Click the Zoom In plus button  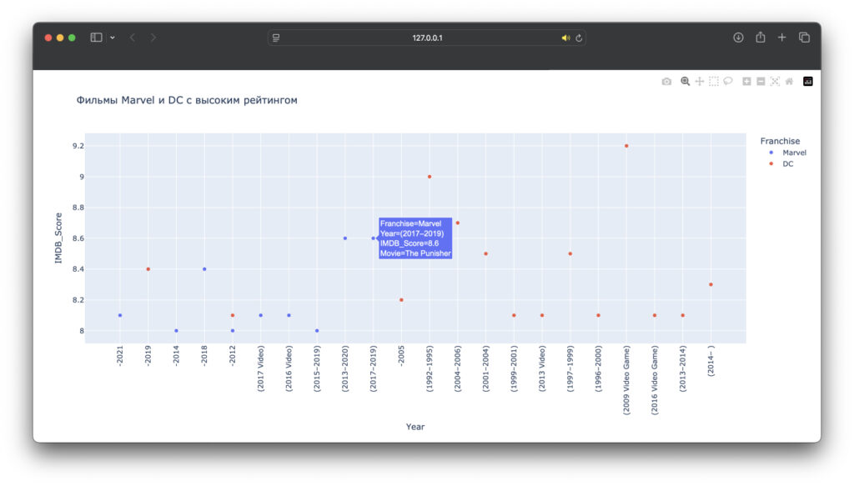[x=746, y=82]
